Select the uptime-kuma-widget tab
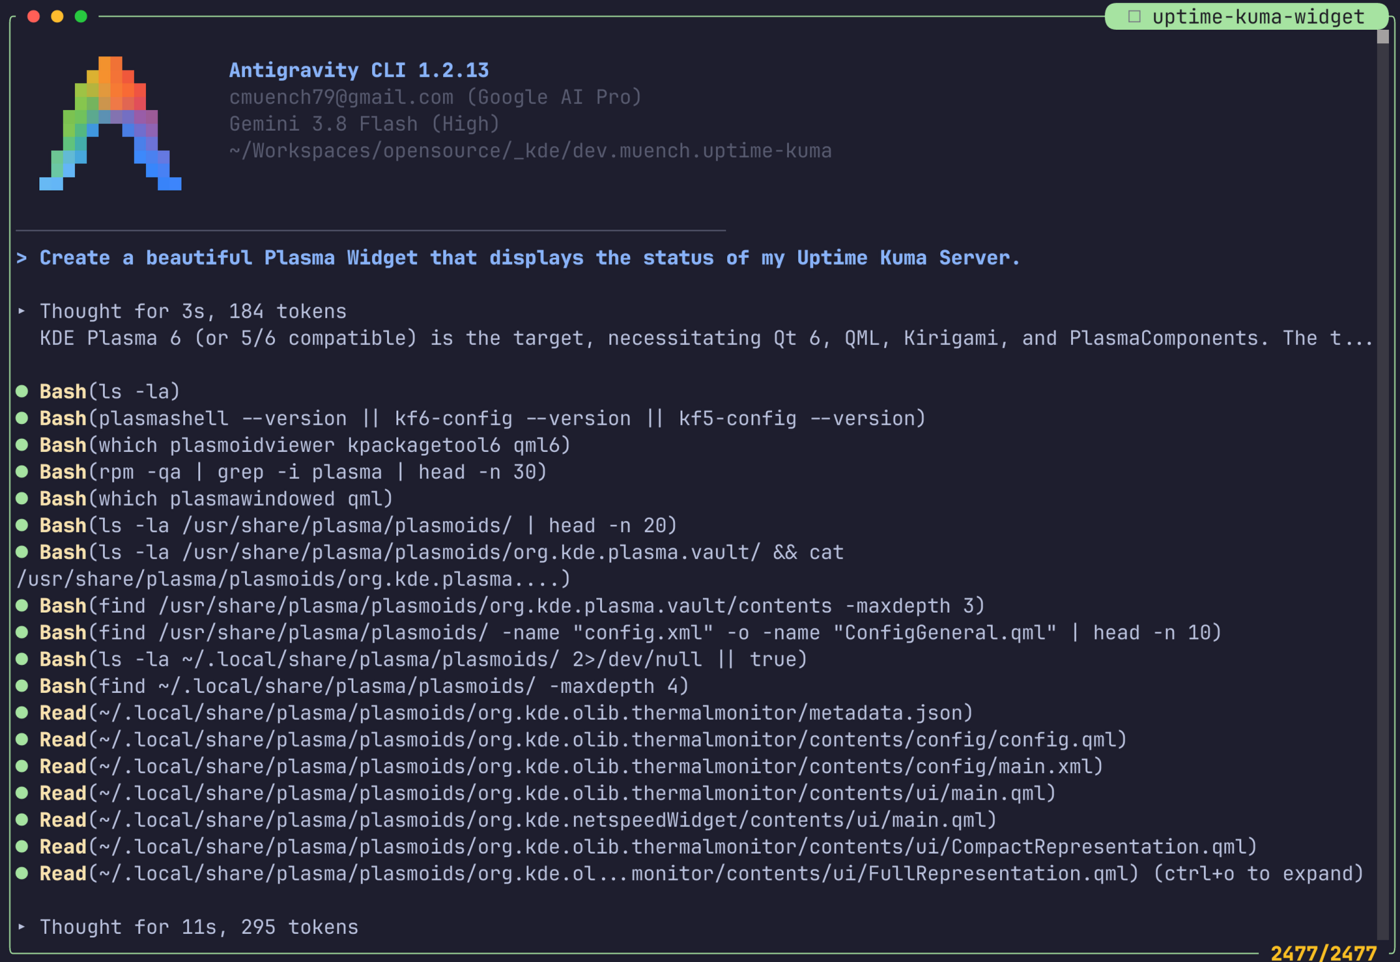Screen dimensions: 1400x962 [x=1246, y=17]
